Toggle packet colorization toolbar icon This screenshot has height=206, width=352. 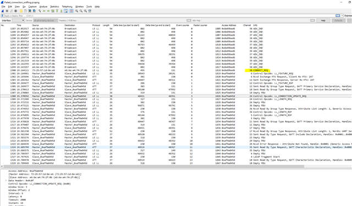(x=71, y=11)
